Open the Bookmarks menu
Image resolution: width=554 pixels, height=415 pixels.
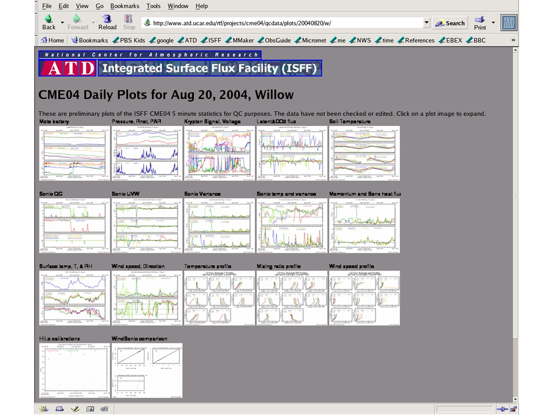coord(125,6)
